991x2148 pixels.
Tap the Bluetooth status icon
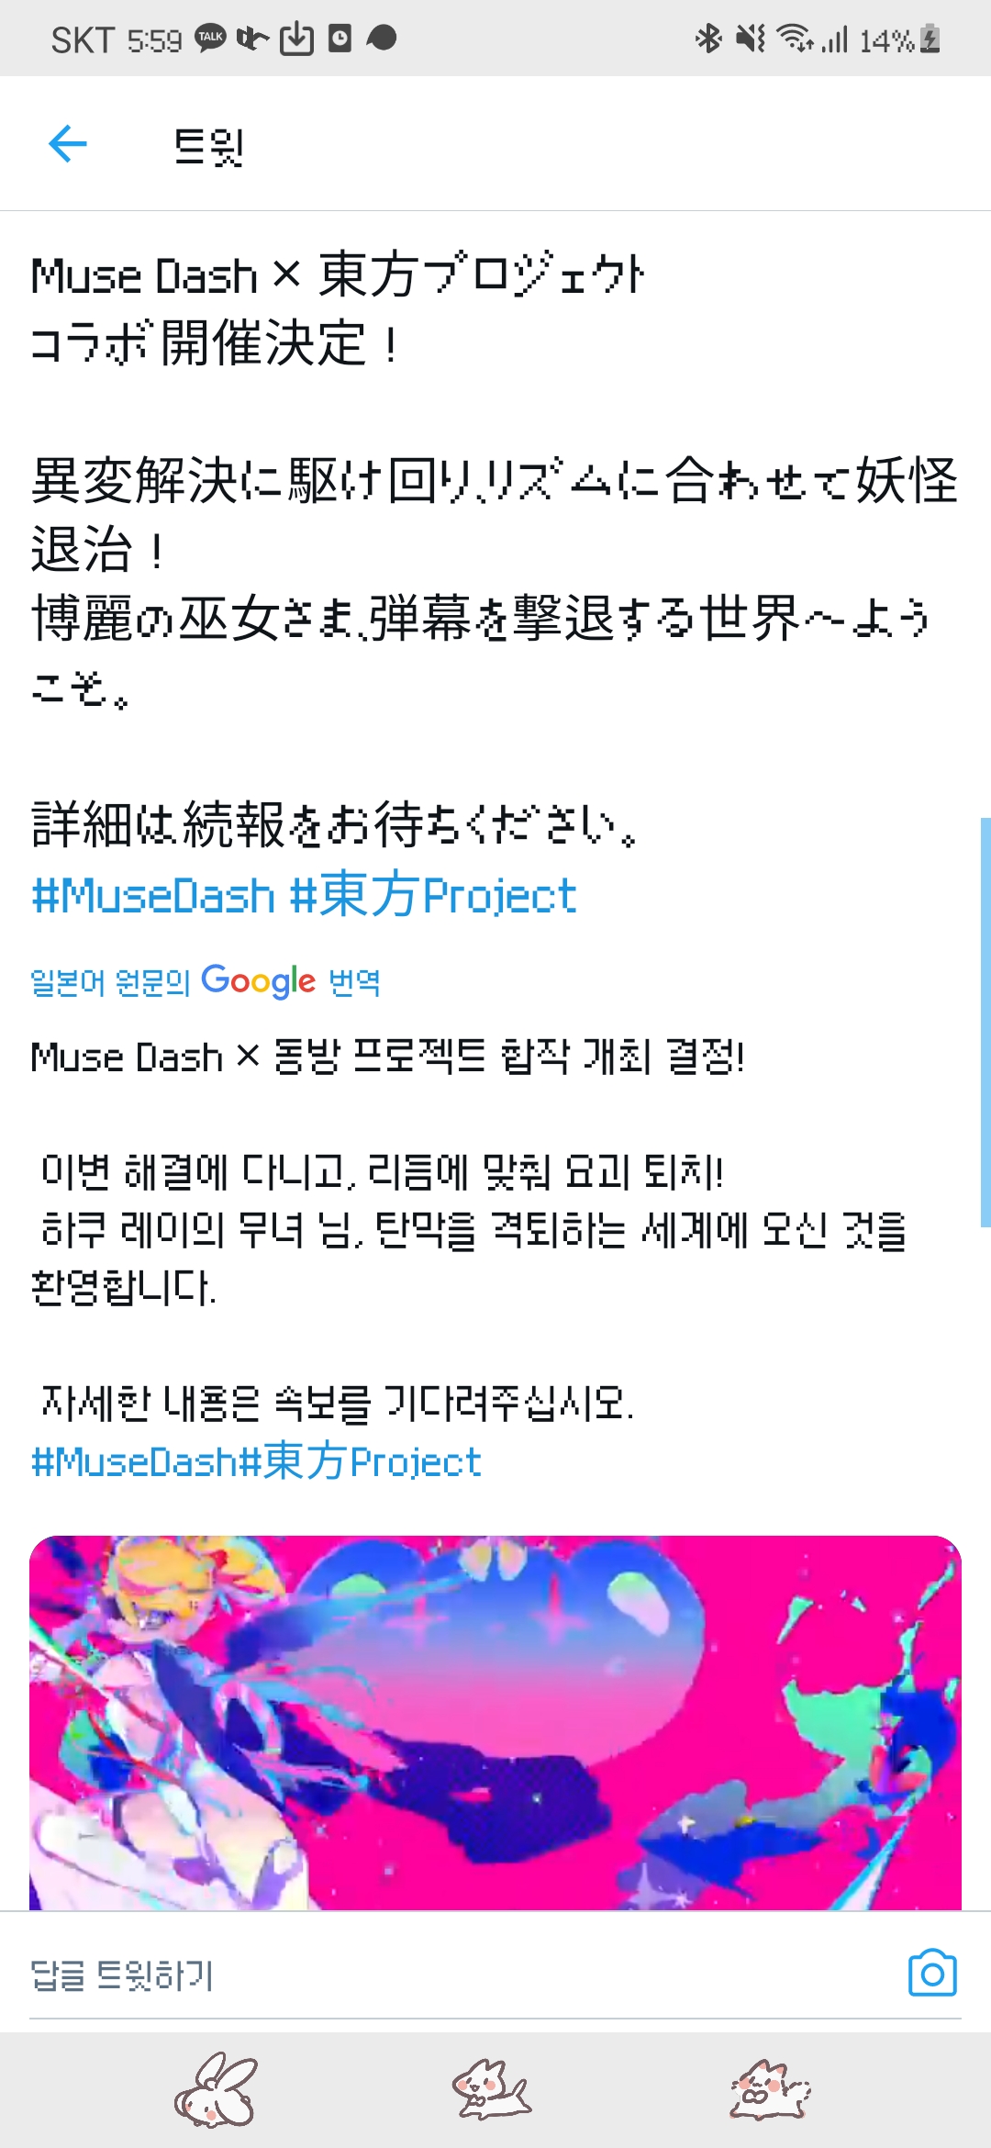[707, 39]
